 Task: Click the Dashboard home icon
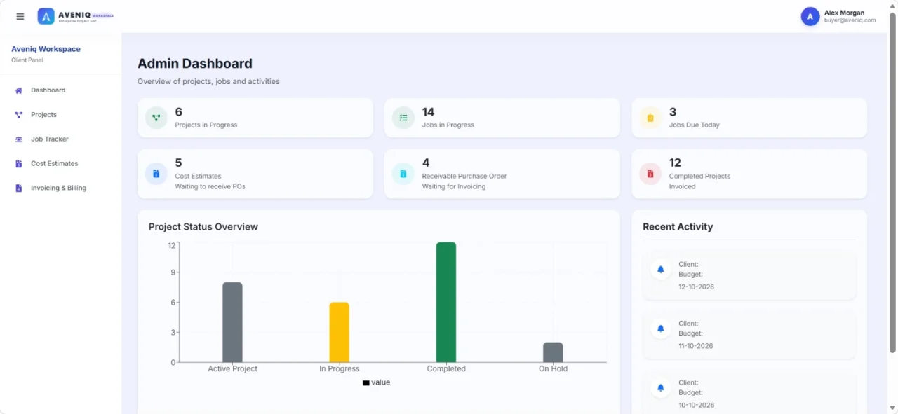point(19,90)
